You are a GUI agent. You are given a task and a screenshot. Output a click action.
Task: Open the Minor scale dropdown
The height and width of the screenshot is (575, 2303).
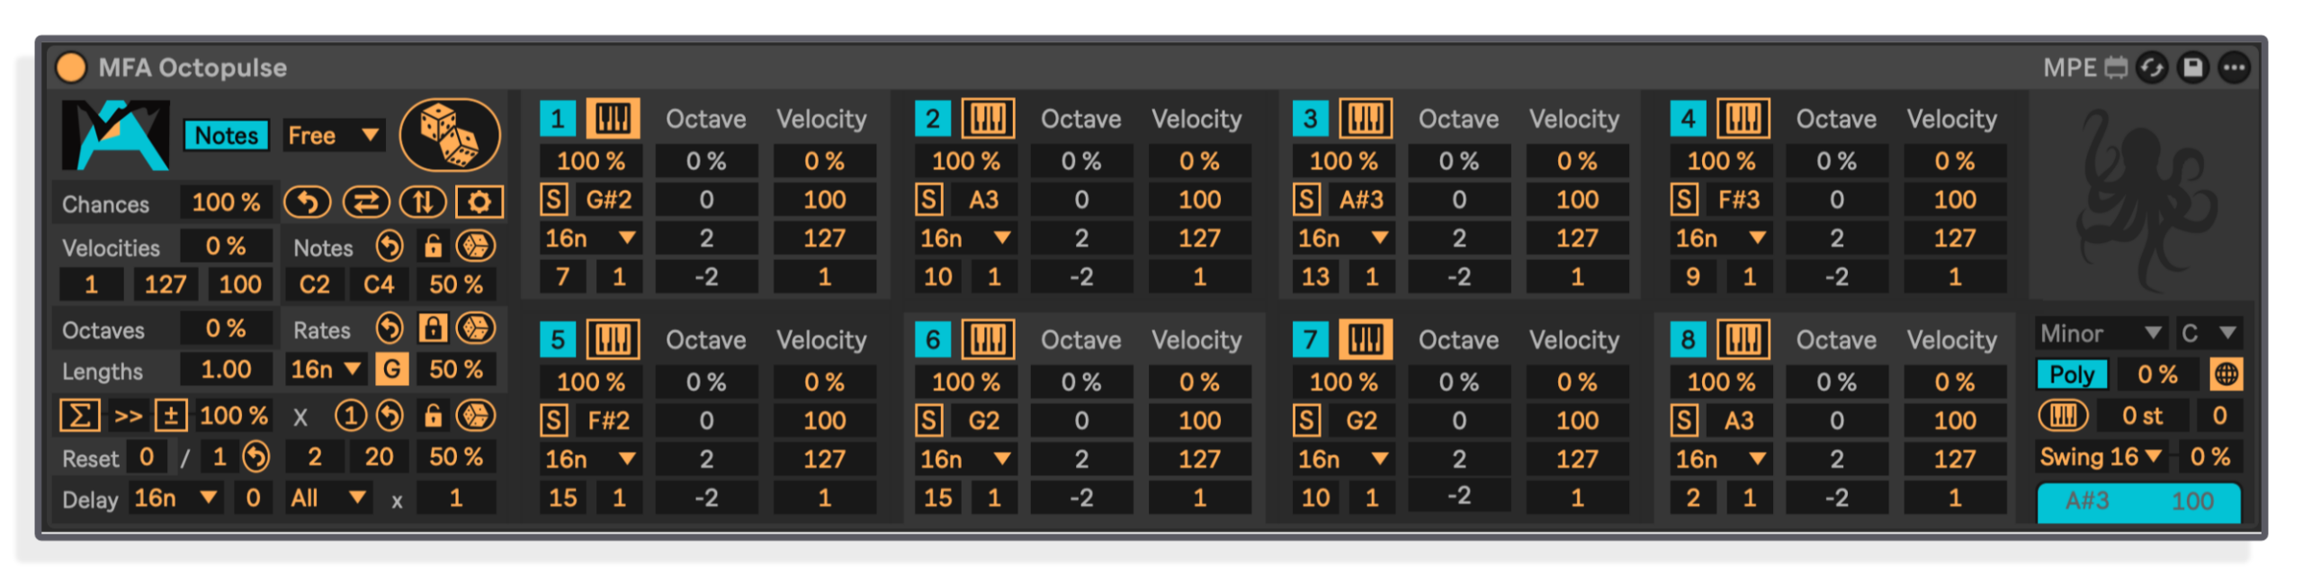[2101, 334]
